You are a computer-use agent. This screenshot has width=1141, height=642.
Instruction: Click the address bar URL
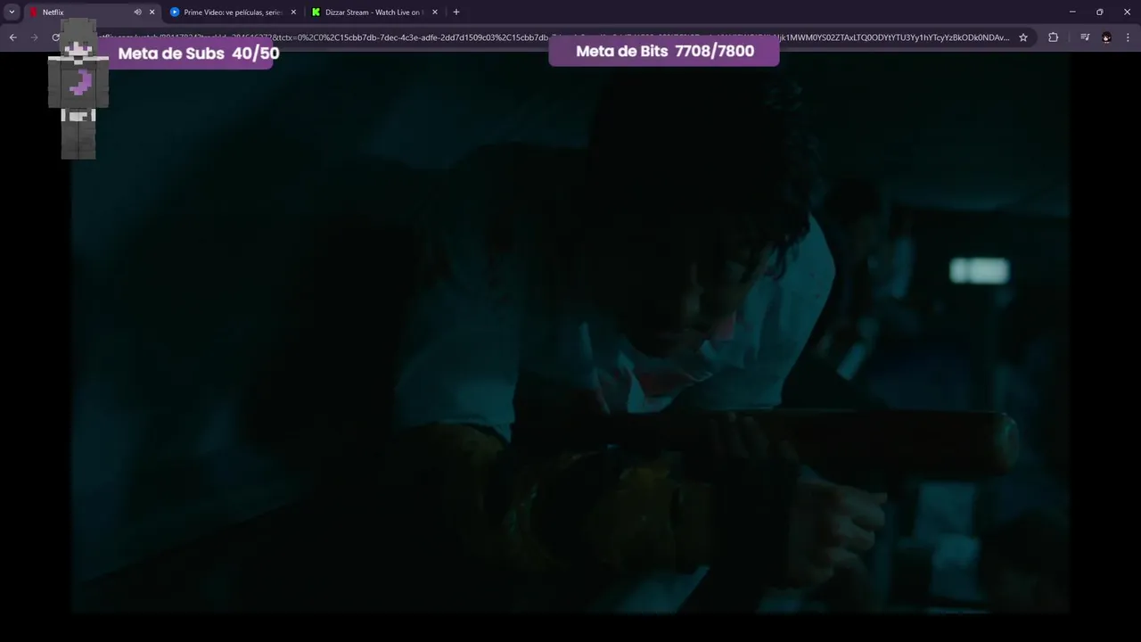[553, 37]
